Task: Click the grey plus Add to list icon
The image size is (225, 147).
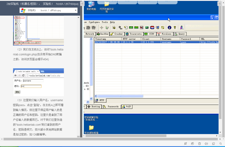Action: (102, 27)
